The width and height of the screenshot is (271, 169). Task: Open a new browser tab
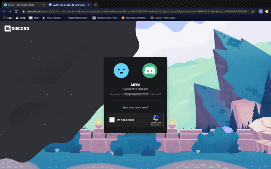(x=96, y=5)
